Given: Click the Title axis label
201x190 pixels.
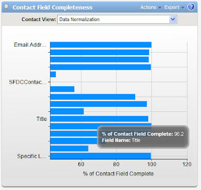Looking at the screenshot, I should [42, 119].
